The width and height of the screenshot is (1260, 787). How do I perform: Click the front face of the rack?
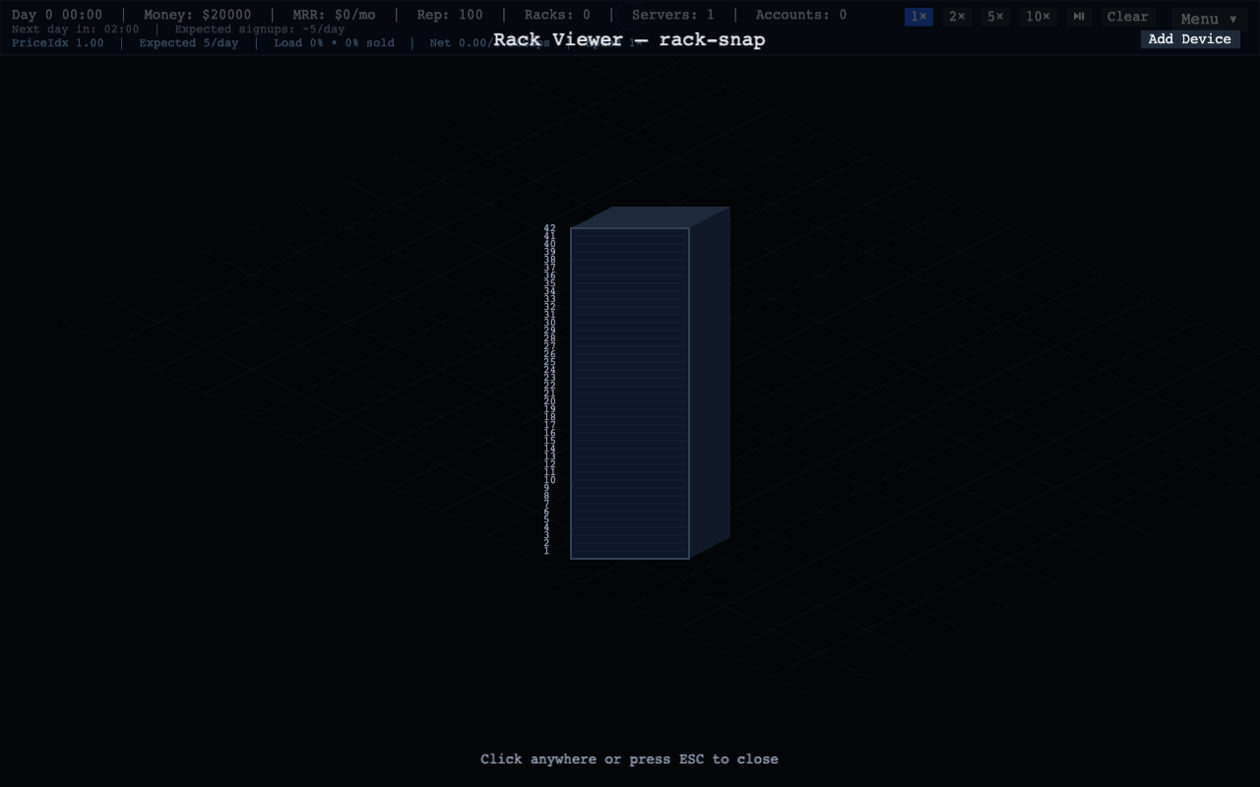pos(630,393)
